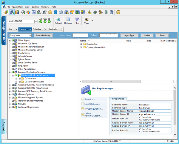This screenshot has width=179, height=144.
Task: Check the NAS Agent checkbox
Action: (13, 66)
